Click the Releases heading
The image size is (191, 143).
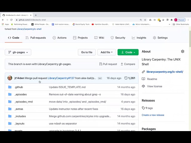148,100
